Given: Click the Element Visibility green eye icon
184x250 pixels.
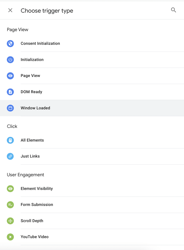Looking at the screenshot, I should (10, 189).
